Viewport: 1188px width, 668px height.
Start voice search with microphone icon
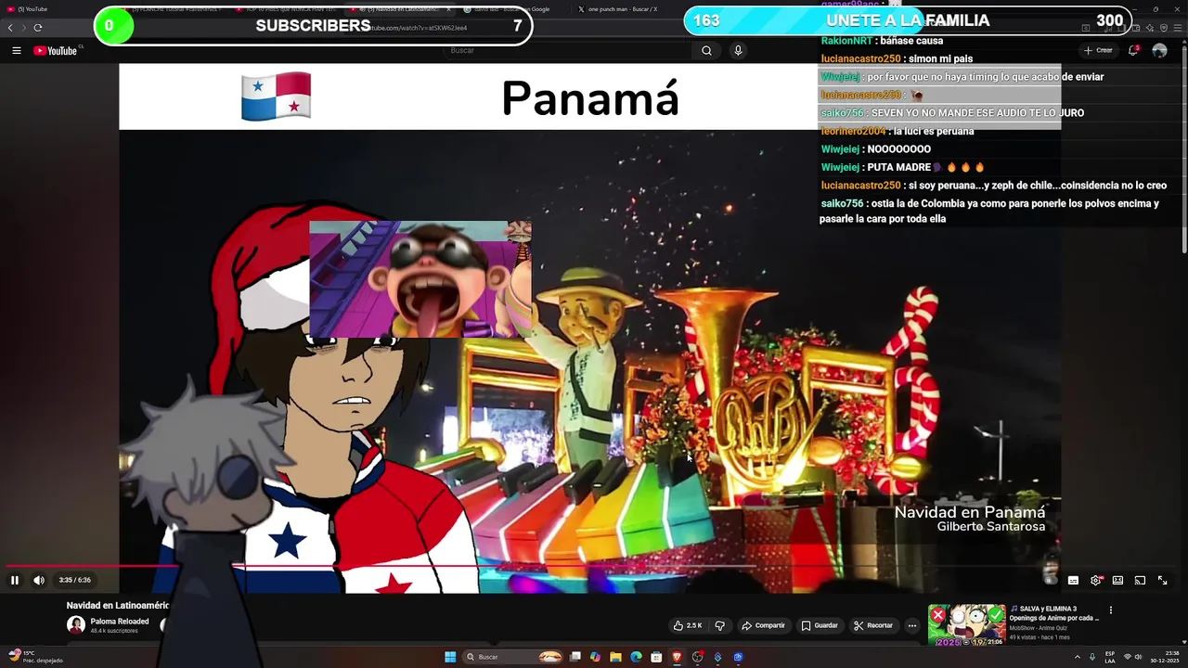(x=738, y=50)
